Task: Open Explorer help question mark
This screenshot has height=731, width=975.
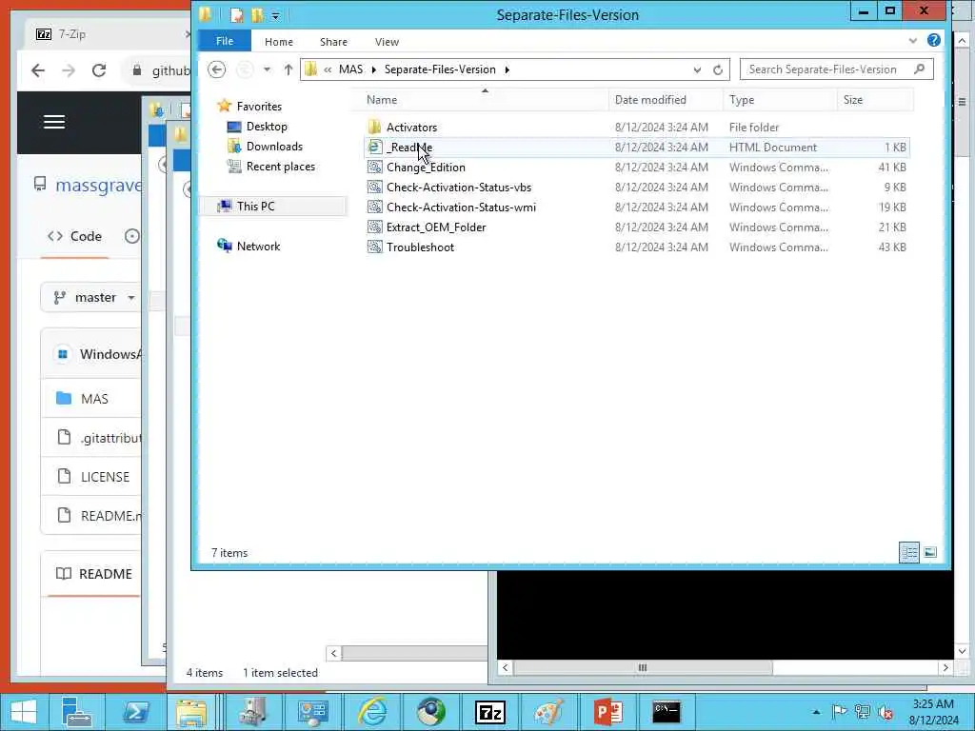Action: (933, 40)
